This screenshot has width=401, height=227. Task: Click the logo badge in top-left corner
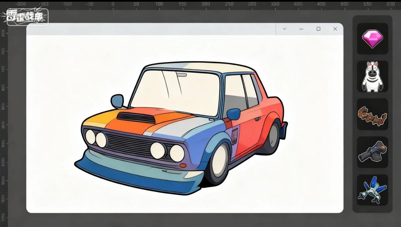coord(27,17)
